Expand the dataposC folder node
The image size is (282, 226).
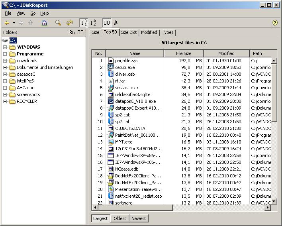click(5, 74)
